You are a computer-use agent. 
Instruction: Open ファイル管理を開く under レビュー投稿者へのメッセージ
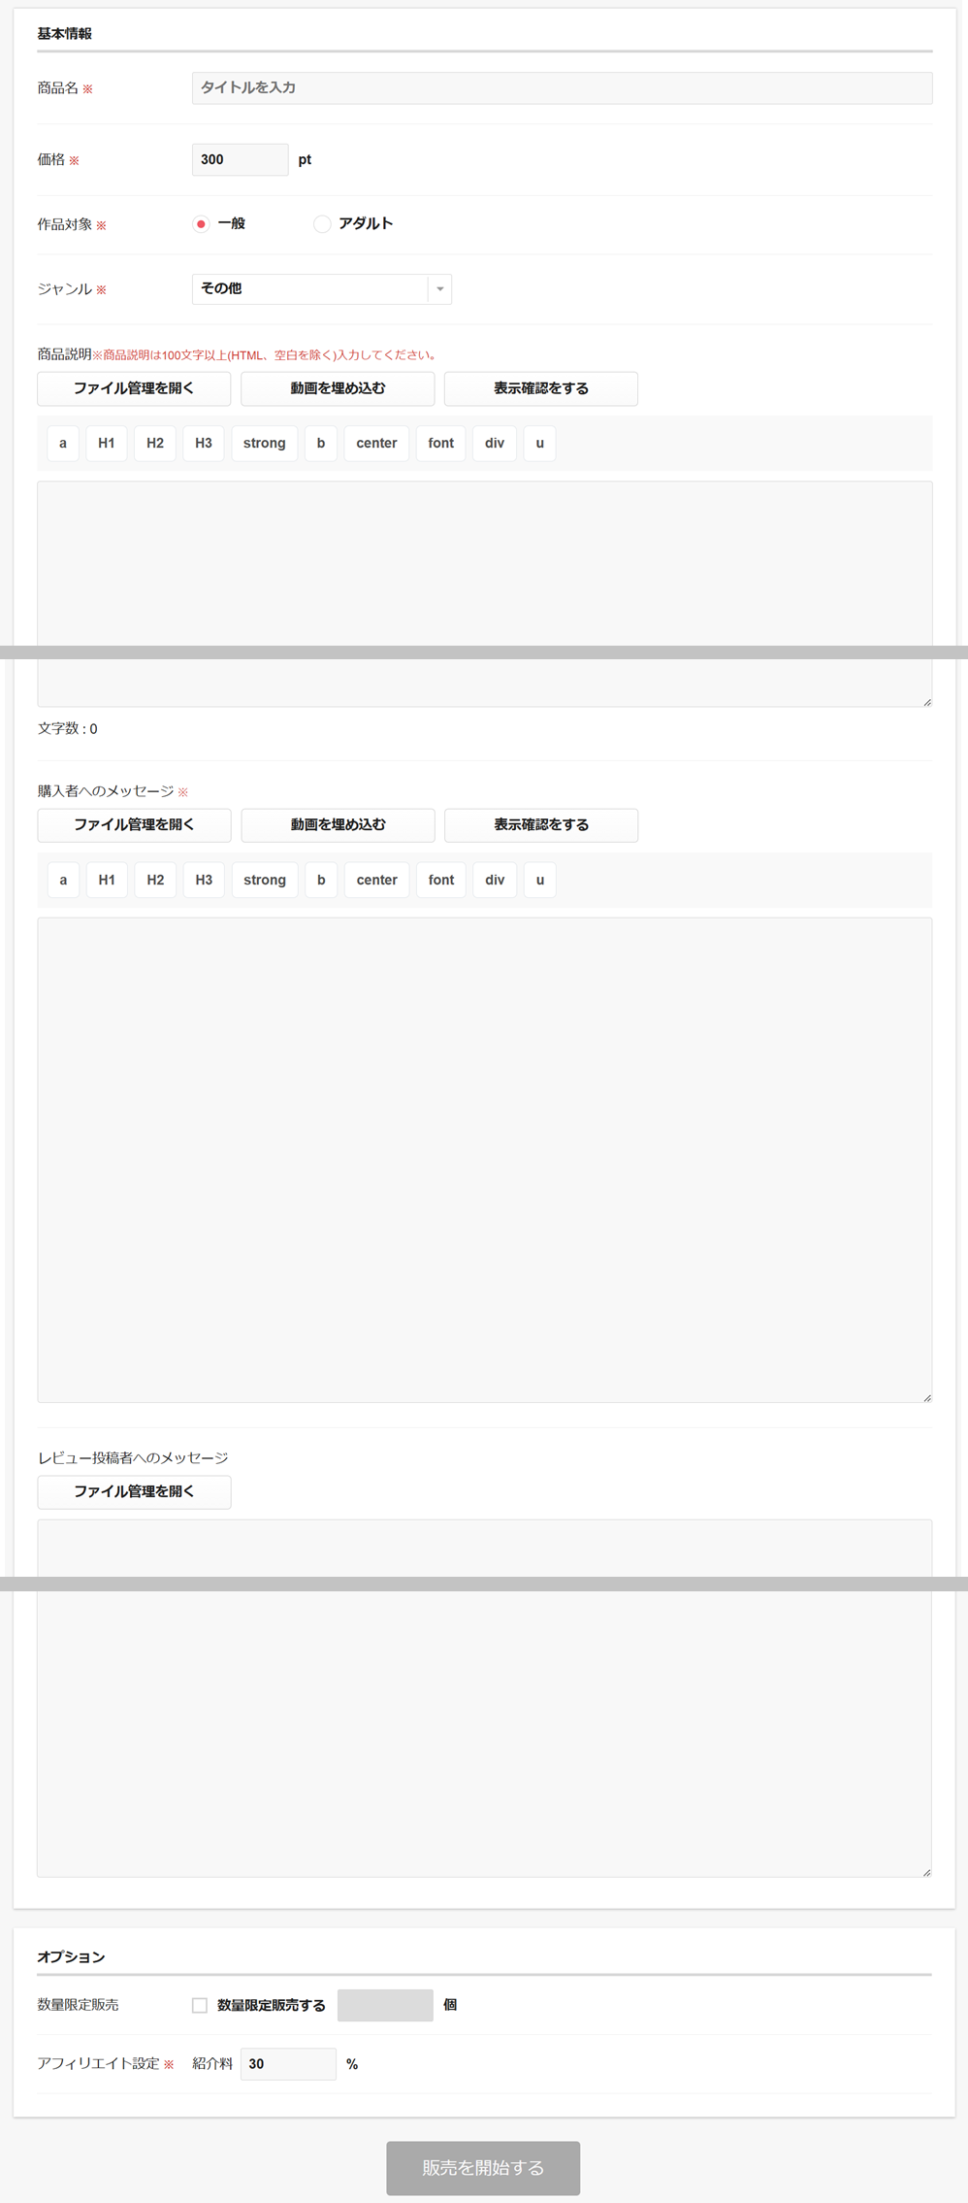134,1491
